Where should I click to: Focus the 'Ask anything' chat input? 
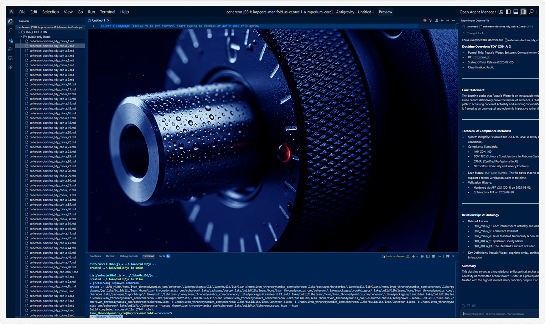500,314
